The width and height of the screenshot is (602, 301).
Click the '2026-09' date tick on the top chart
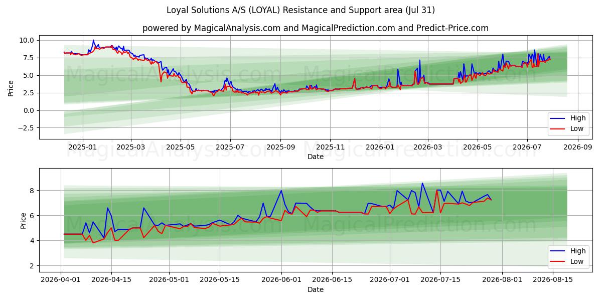(x=577, y=147)
